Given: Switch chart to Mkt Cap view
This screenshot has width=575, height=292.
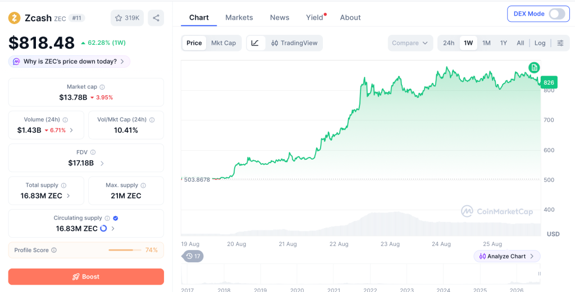Looking at the screenshot, I should [x=223, y=43].
